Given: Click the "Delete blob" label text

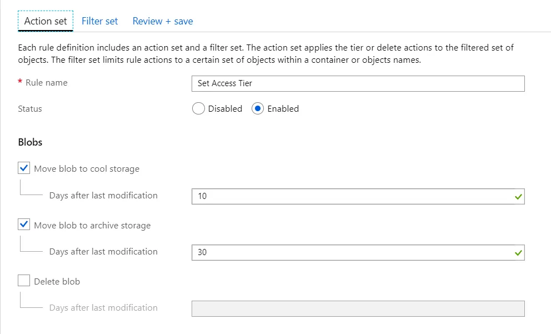Looking at the screenshot, I should (57, 282).
